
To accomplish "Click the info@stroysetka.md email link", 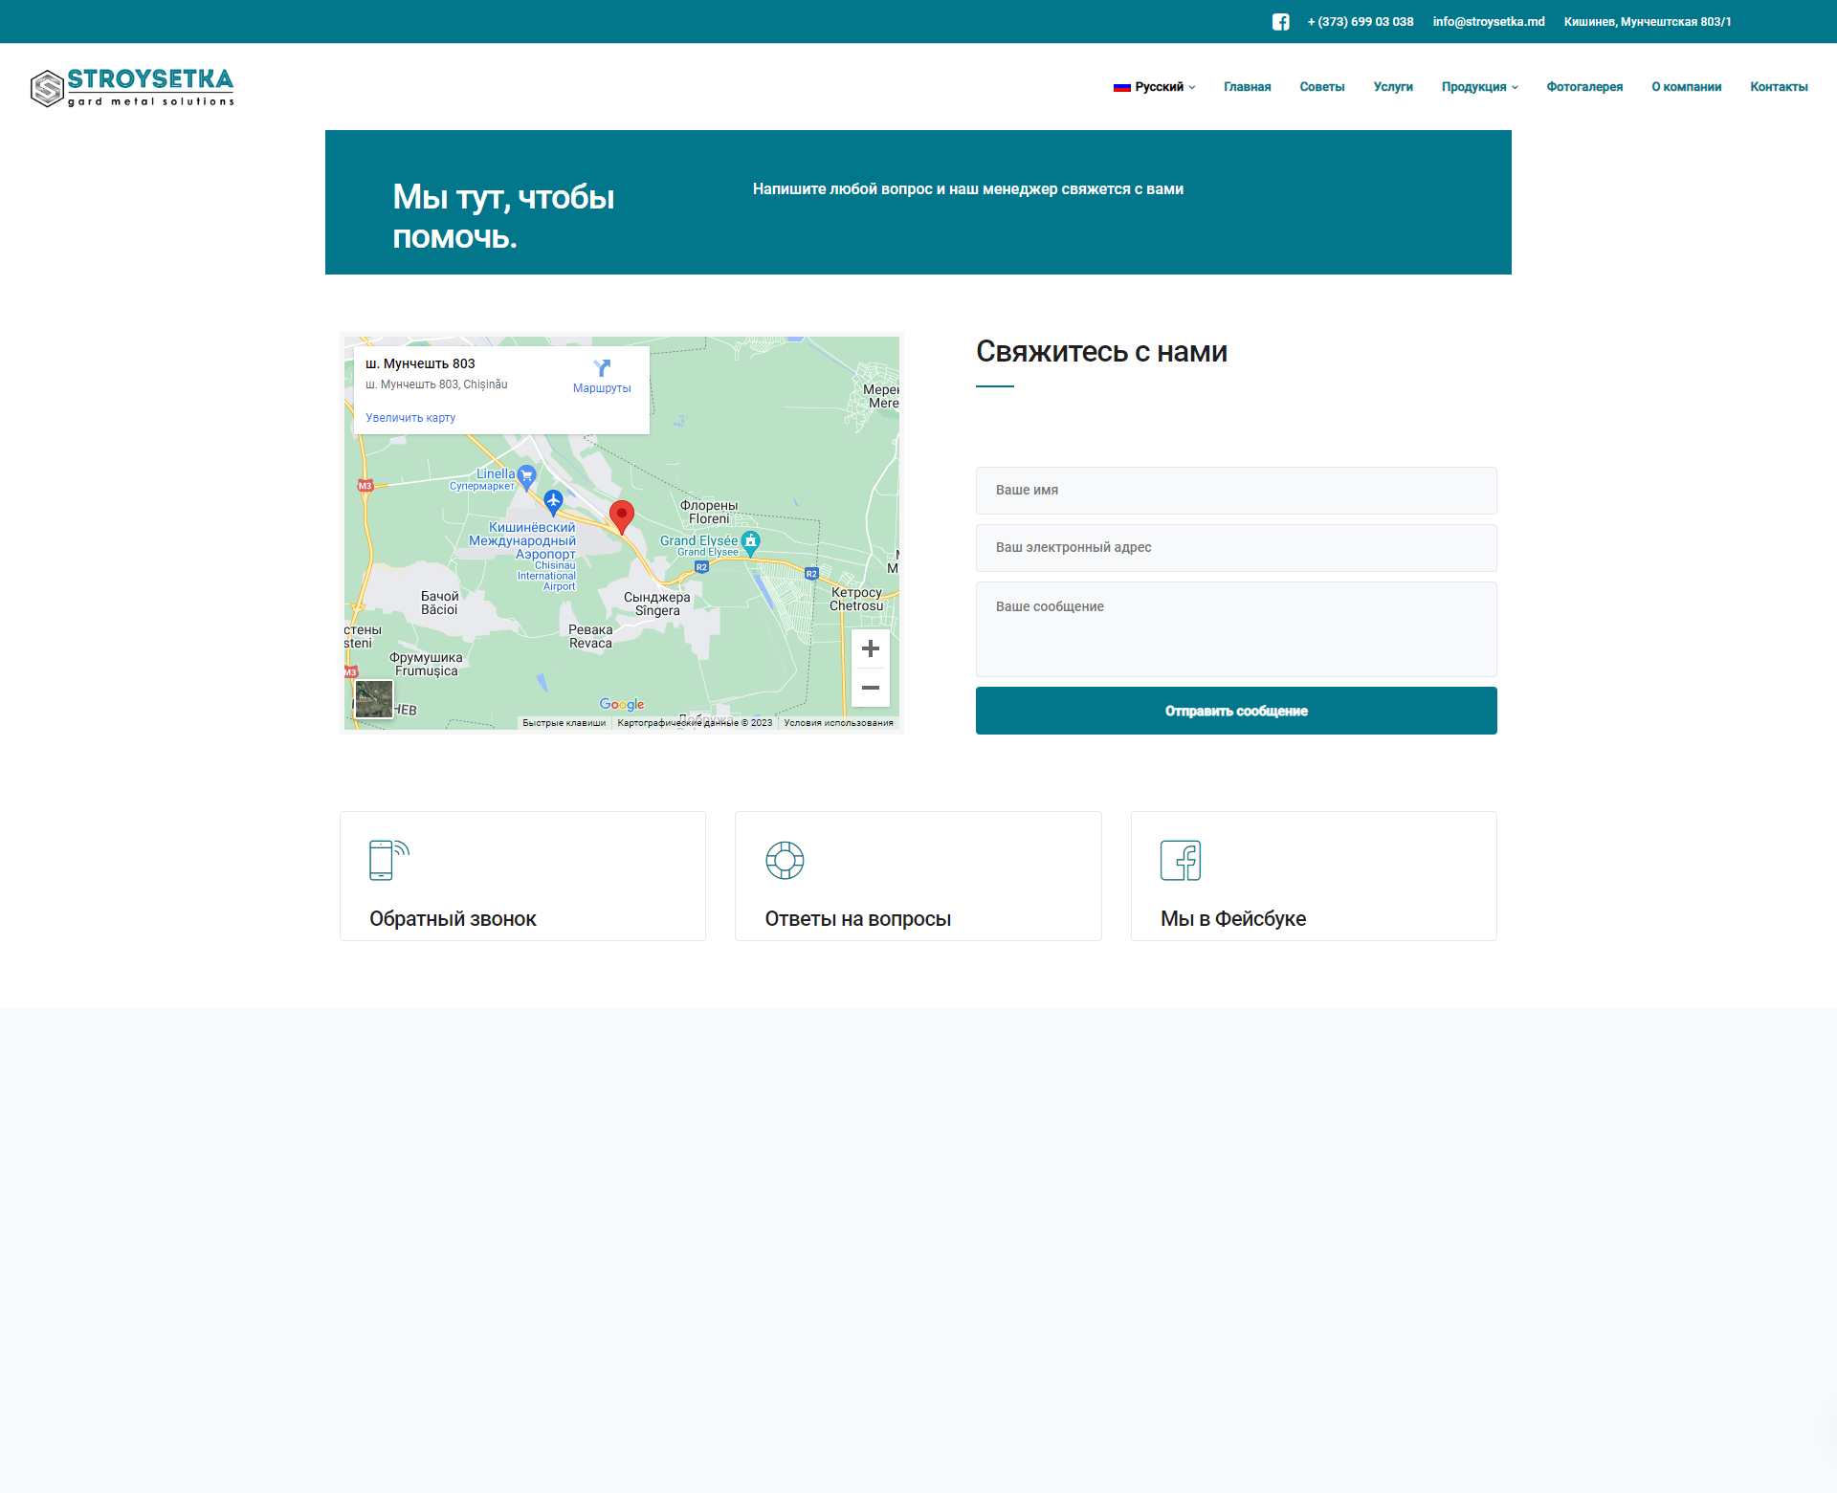I will click(1489, 22).
